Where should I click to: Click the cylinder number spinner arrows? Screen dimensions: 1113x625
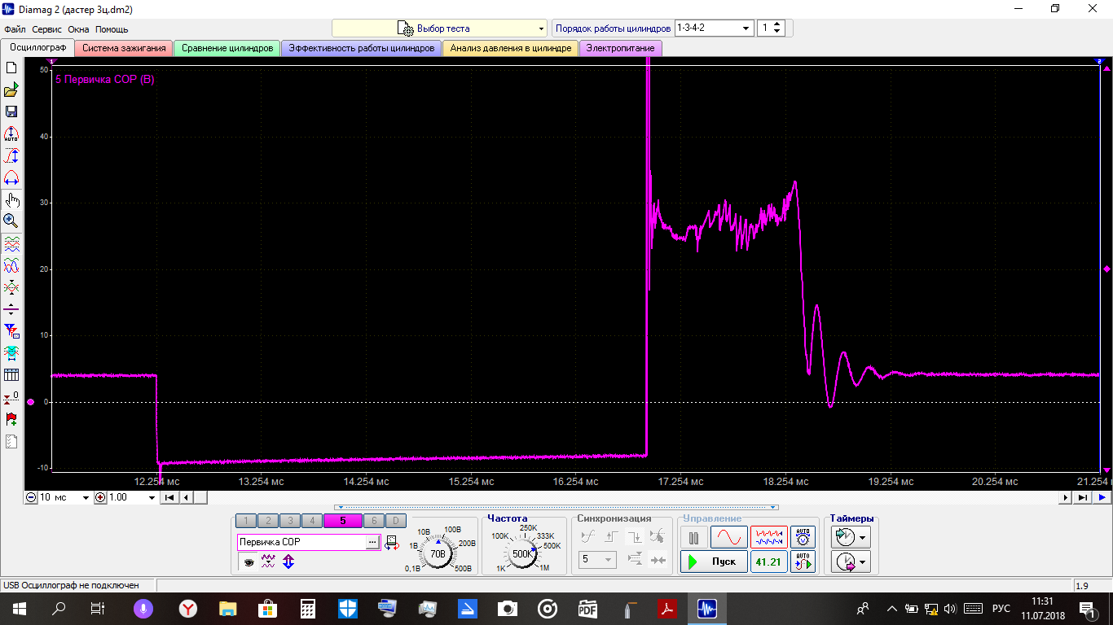pyautogui.click(x=777, y=28)
